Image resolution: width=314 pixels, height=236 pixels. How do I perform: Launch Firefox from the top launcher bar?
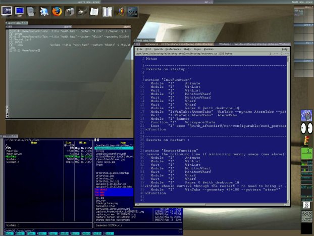coord(57,12)
